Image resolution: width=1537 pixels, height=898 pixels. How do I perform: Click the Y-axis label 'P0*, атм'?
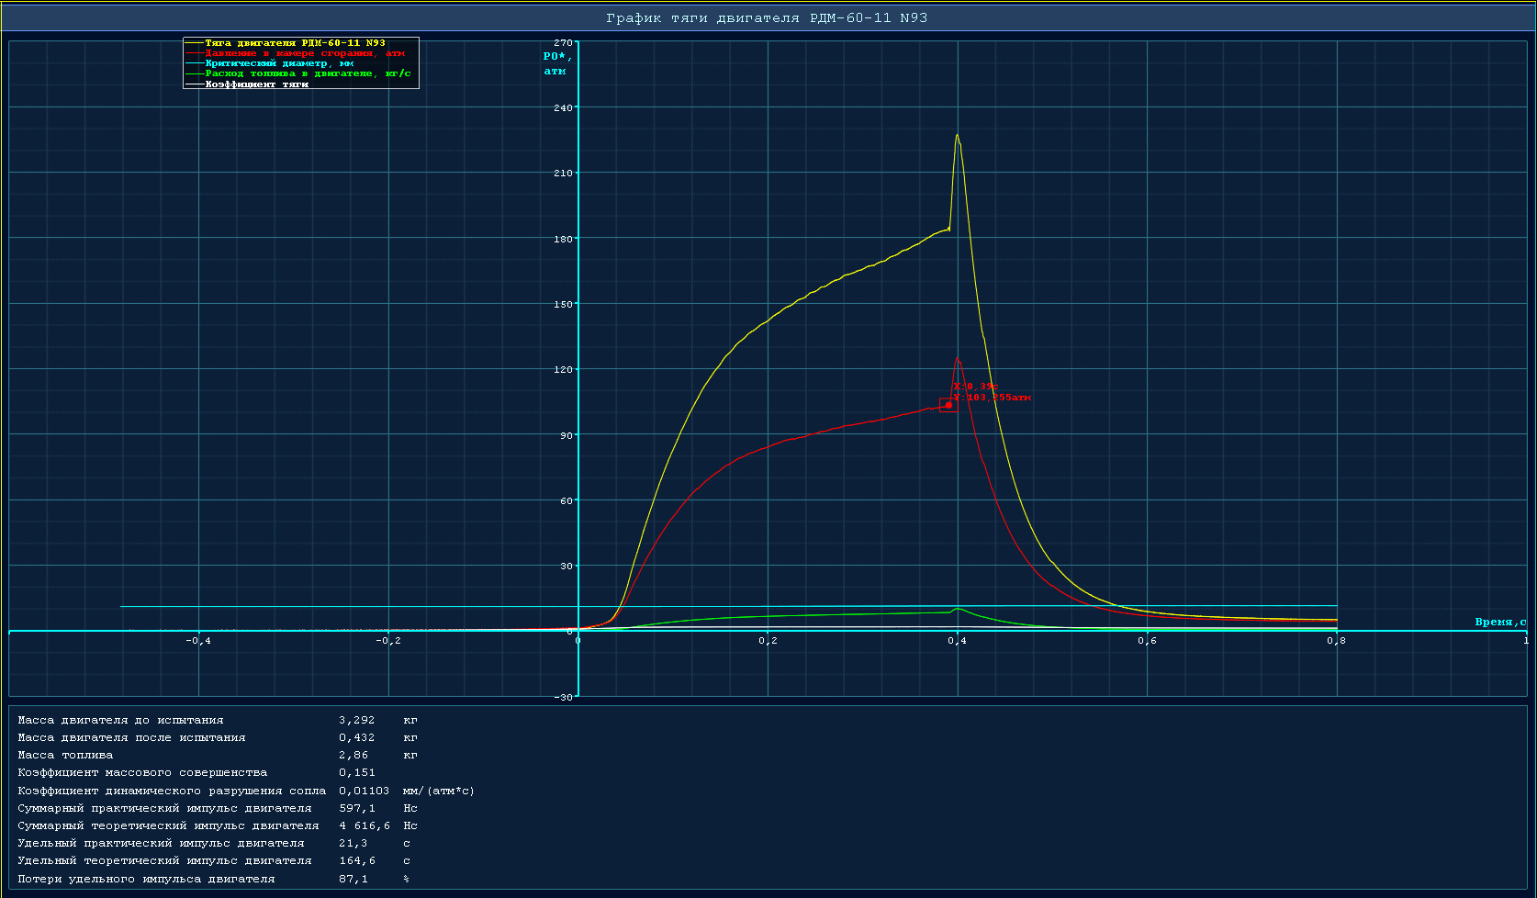[x=556, y=63]
